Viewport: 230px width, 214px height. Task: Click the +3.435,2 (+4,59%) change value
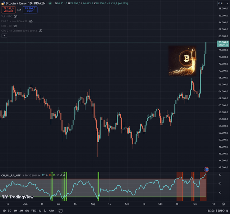pos(118,3)
